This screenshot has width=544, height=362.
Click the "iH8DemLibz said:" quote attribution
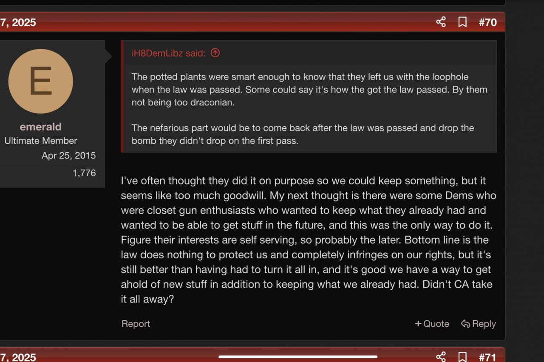click(169, 53)
